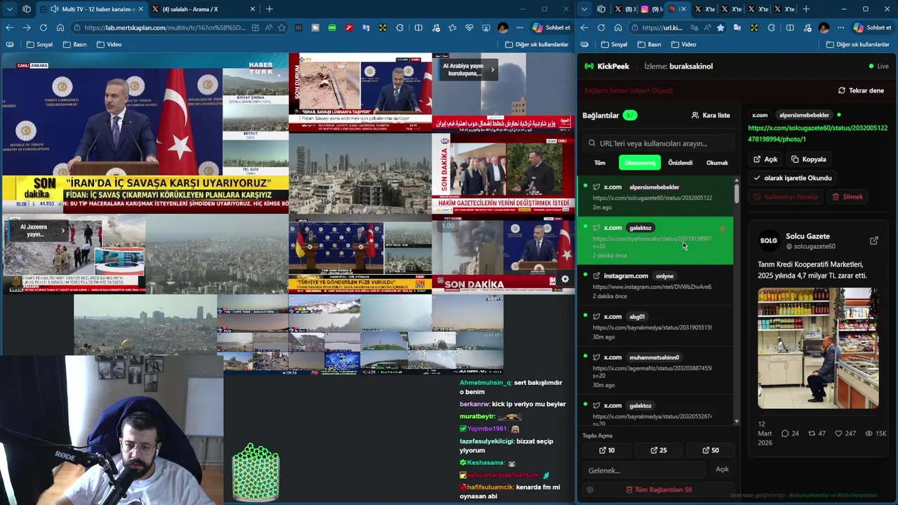Click Kullanıcıyı Yasakla ban user button
This screenshot has height=505, width=898.
click(786, 197)
